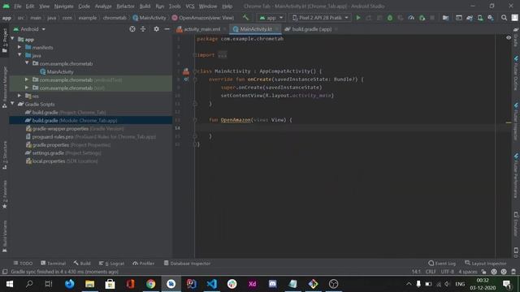Start debugging with the bug icon
Screen dimensions: 520x292
[390, 18]
